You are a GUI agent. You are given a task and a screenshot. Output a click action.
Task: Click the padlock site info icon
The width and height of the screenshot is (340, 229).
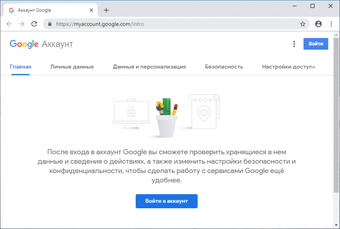[50, 24]
